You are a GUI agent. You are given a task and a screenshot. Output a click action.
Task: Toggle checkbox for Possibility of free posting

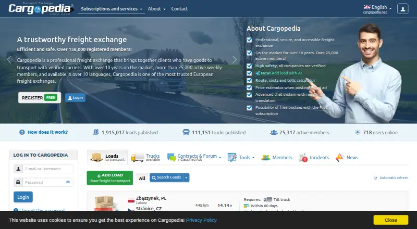[x=249, y=108]
